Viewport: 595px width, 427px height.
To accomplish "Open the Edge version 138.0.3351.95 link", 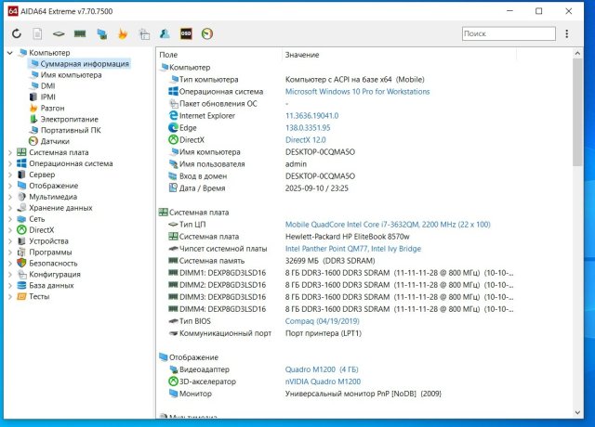I will coord(308,128).
